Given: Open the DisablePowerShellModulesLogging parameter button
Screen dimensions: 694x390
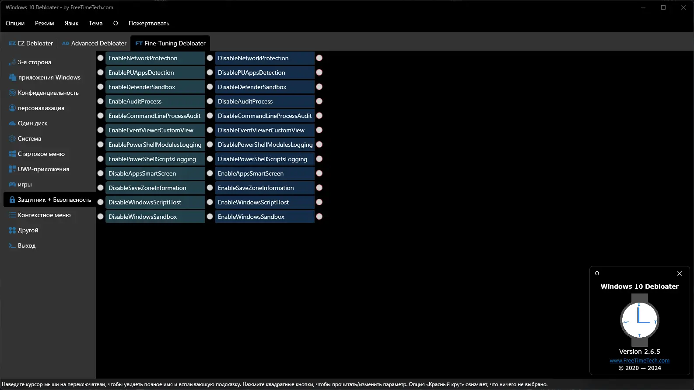Looking at the screenshot, I should click(x=265, y=145).
